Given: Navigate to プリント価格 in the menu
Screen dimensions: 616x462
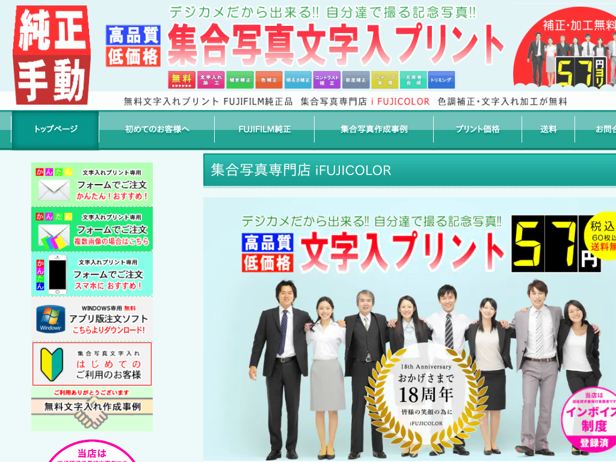Looking at the screenshot, I should pos(478,129).
